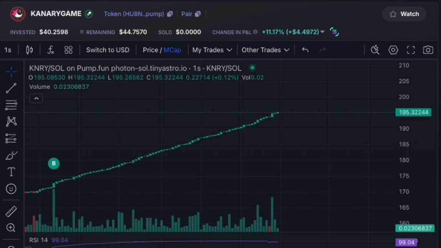Switch chart to MCap view

tap(172, 50)
